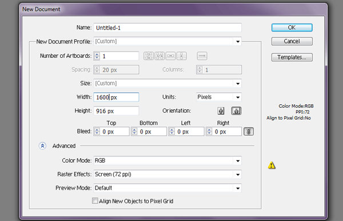Click Number of Artboards stepper arrows

click(x=97, y=56)
